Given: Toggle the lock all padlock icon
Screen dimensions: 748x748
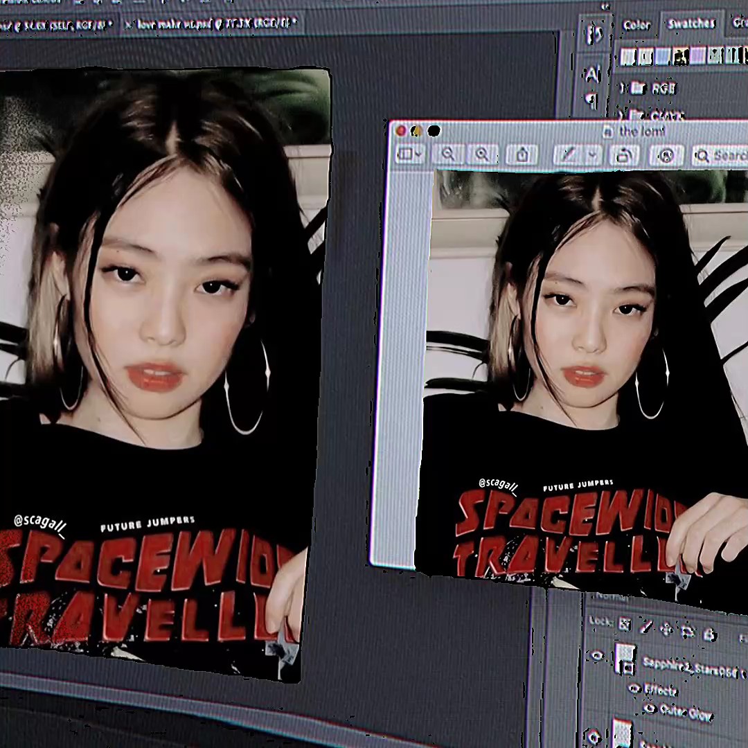Looking at the screenshot, I should point(709,634).
